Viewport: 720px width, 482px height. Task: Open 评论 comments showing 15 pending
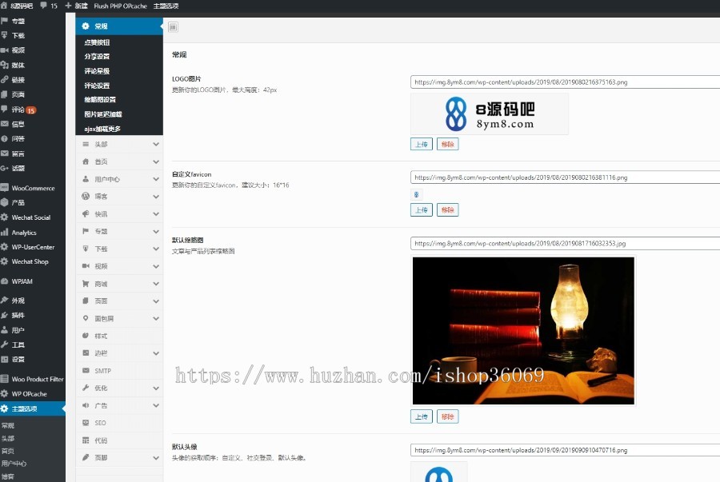(x=19, y=109)
